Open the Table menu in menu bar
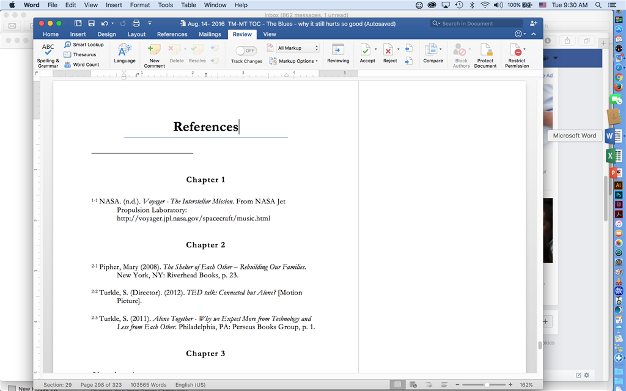The width and height of the screenshot is (626, 391). pos(188,5)
